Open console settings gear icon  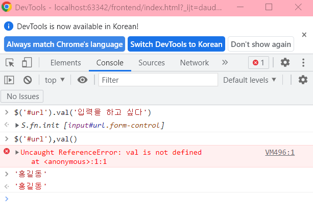point(303,80)
